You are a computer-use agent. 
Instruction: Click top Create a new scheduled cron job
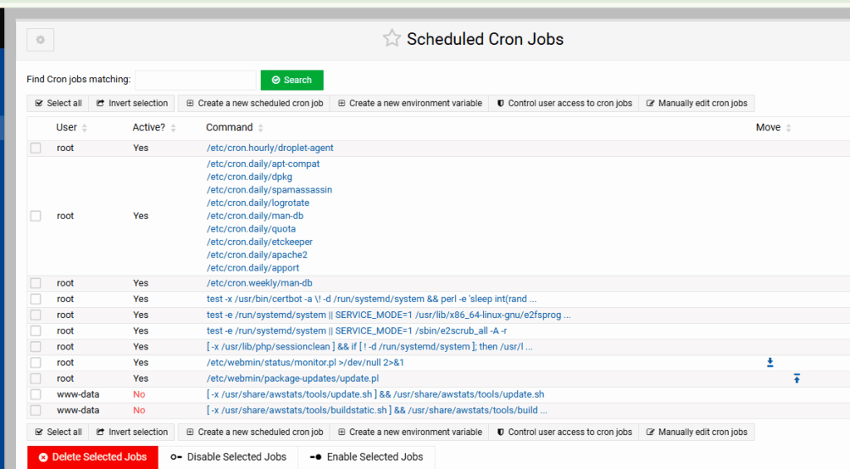[x=254, y=104]
